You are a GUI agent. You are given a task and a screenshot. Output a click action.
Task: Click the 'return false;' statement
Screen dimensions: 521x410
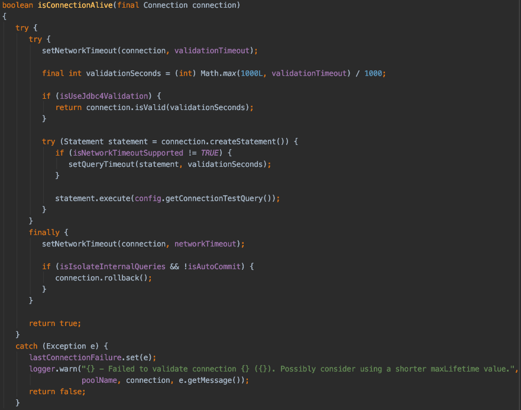57,392
